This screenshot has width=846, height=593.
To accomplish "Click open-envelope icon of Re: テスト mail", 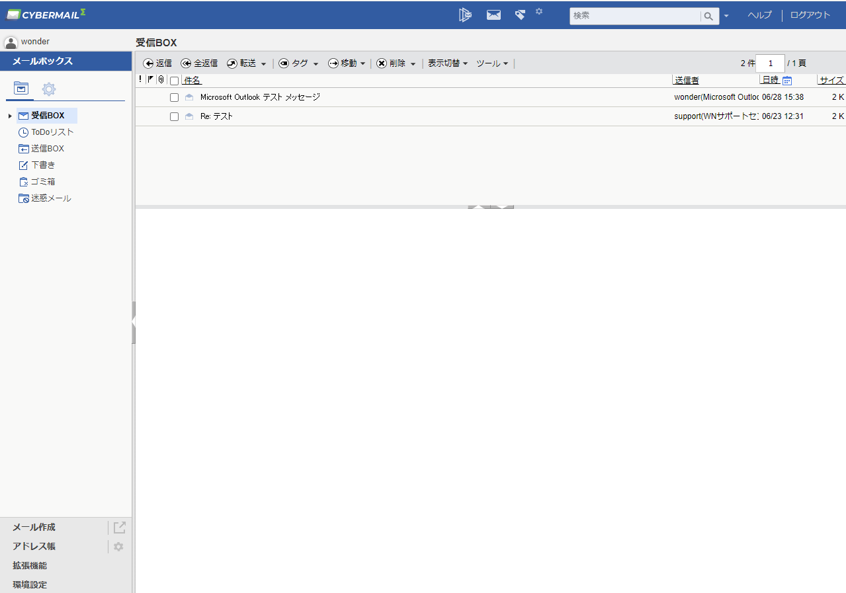I will [189, 116].
